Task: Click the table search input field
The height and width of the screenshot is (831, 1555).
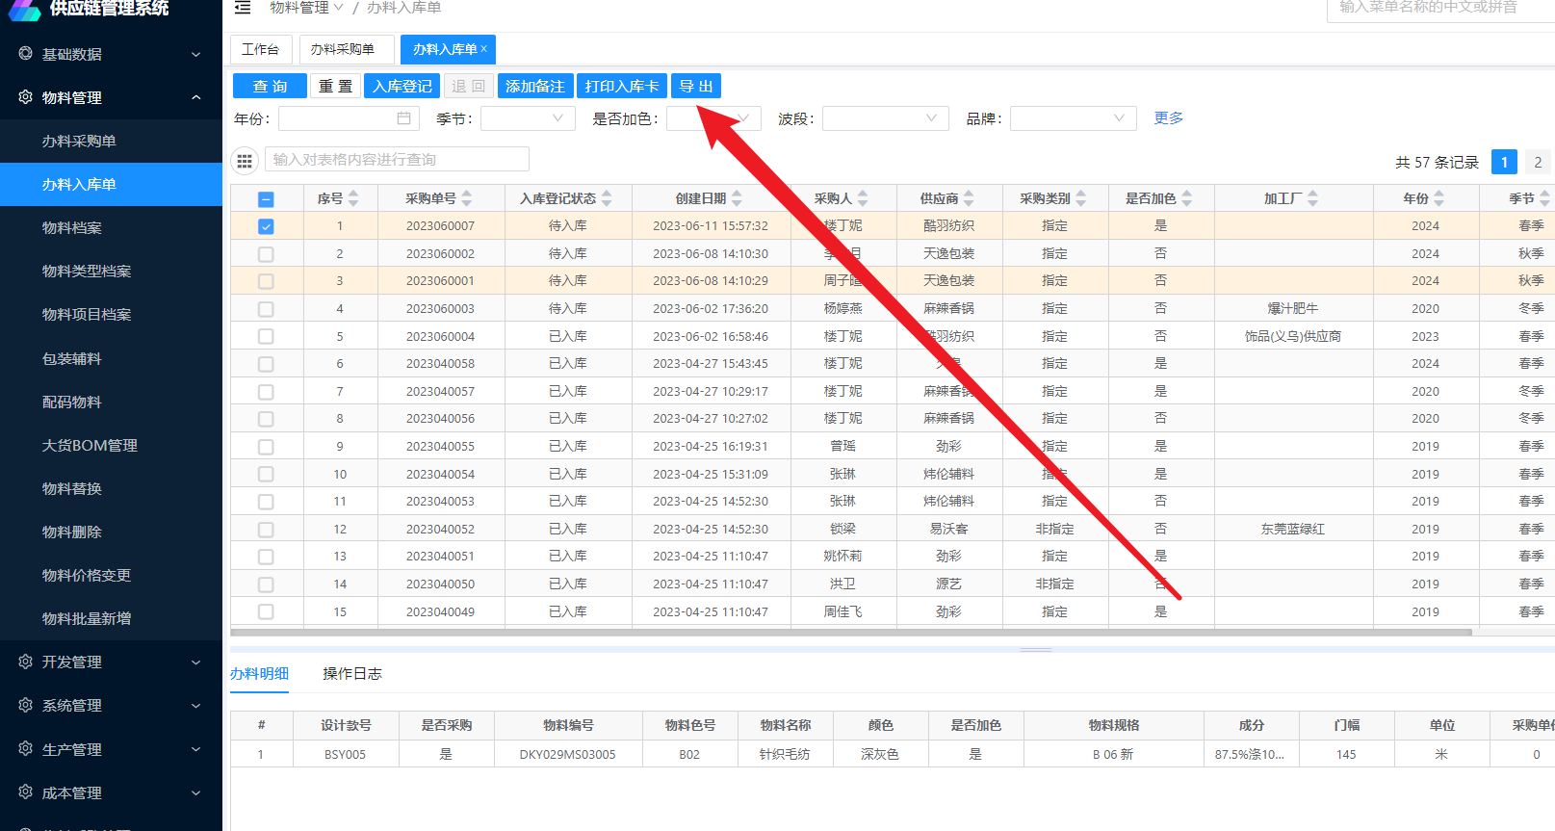Action: click(x=397, y=160)
